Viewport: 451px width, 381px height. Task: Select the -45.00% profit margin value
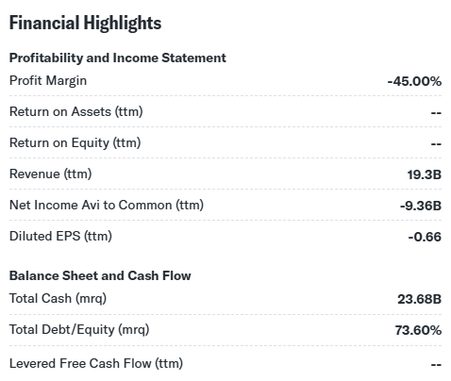[414, 81]
